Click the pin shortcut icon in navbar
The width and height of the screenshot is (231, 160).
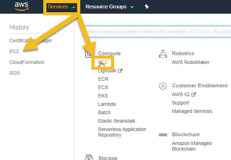point(147,7)
